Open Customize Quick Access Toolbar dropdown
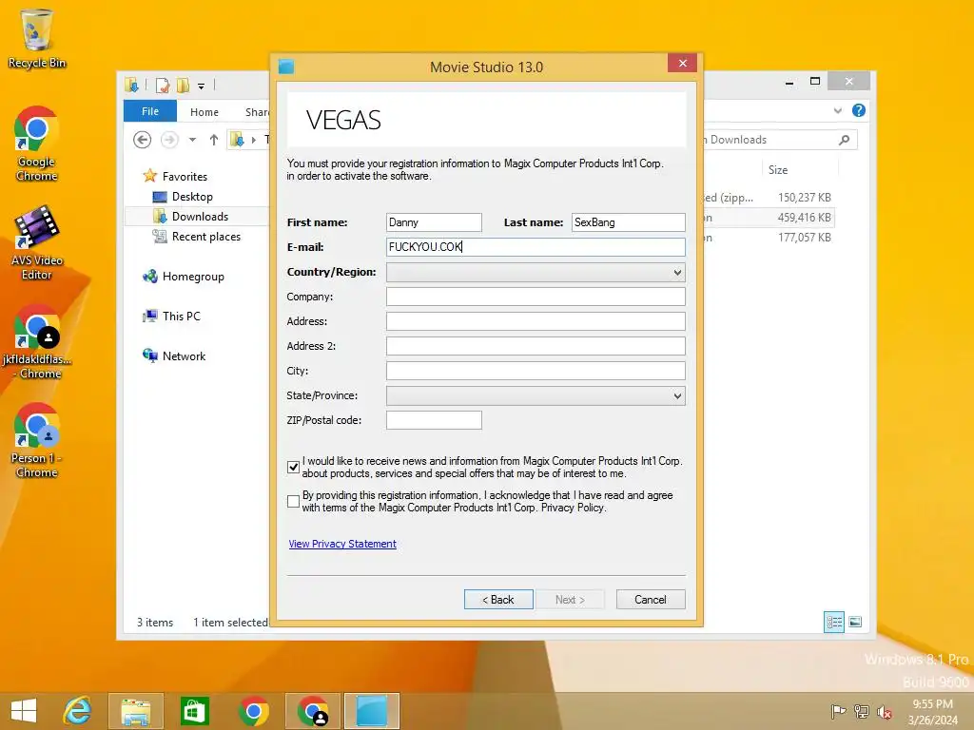The width and height of the screenshot is (974, 730). [202, 86]
